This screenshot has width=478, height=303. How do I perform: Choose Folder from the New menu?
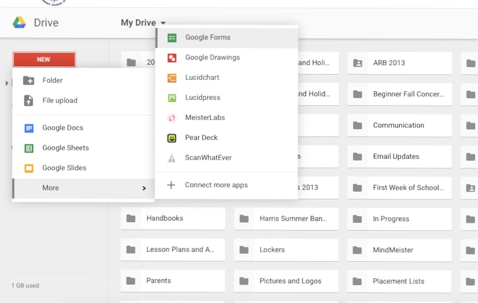point(84,80)
